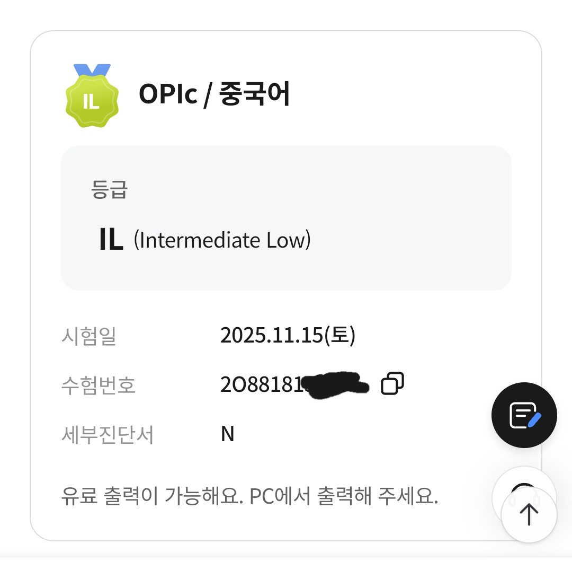Tap the N value beside 세부진단서

[227, 434]
